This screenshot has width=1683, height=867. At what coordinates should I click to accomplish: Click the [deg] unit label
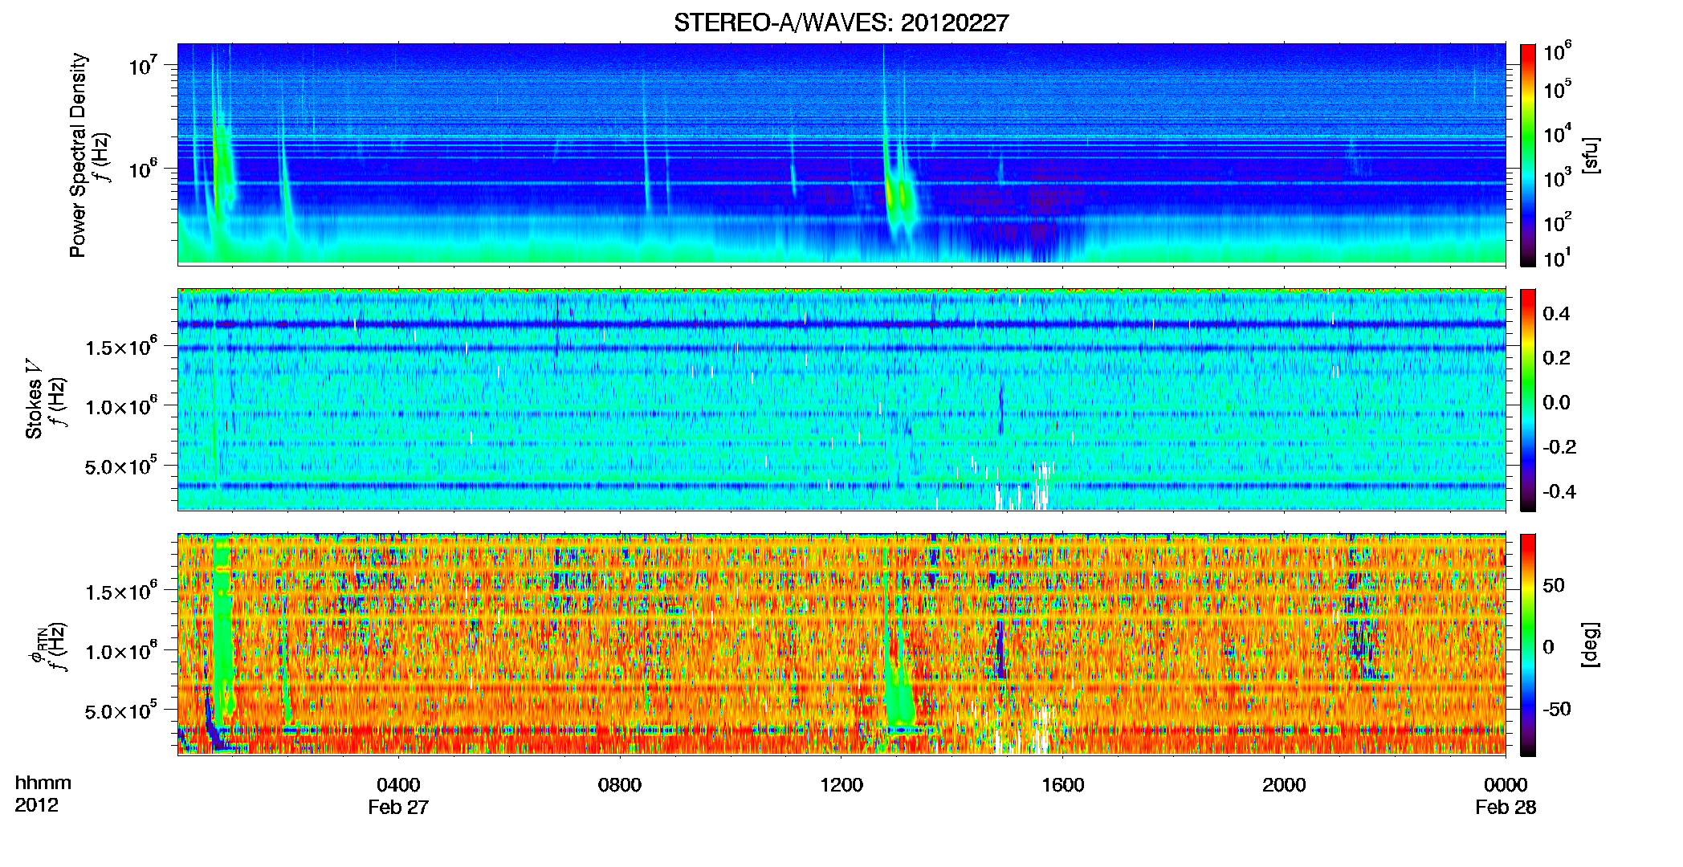click(1591, 645)
